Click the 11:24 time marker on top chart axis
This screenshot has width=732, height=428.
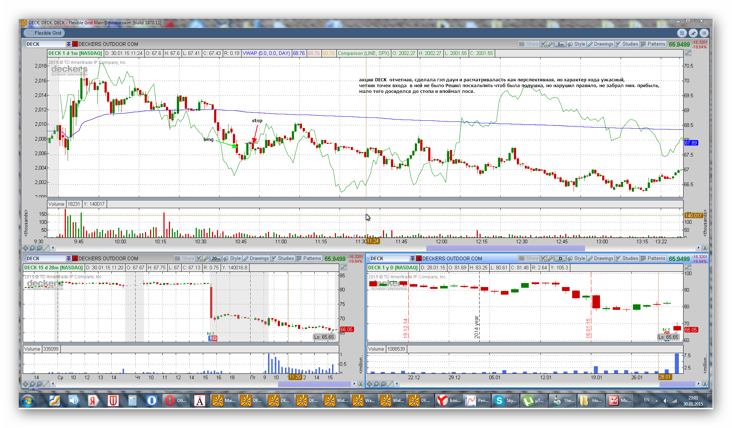(373, 241)
